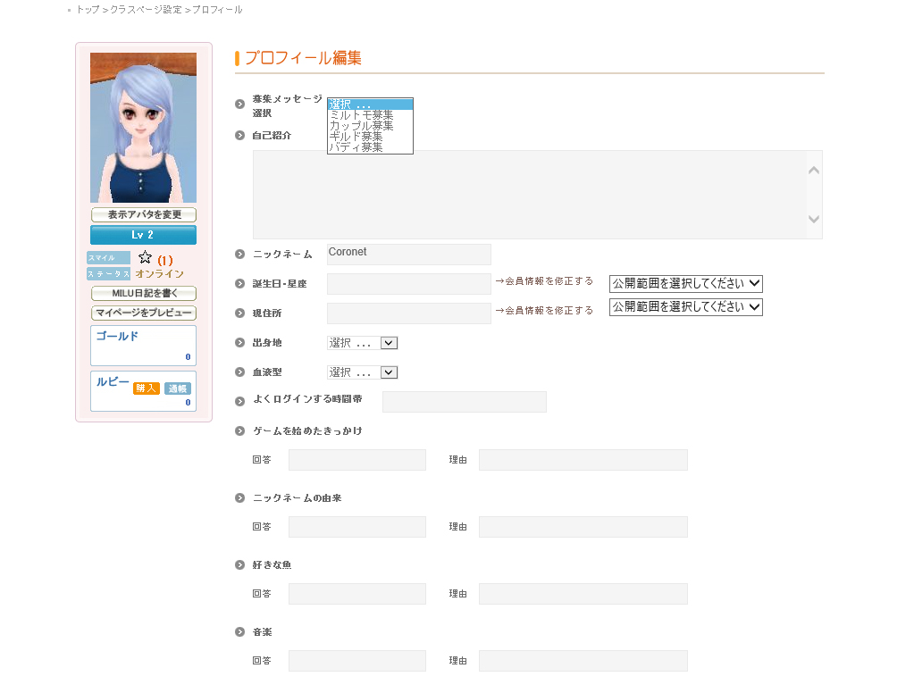Click the bullet icon beside 音楽
This screenshot has width=914, height=685.
(239, 632)
